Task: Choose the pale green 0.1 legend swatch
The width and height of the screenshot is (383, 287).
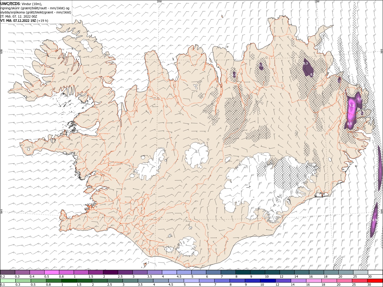Action: coord(8,281)
